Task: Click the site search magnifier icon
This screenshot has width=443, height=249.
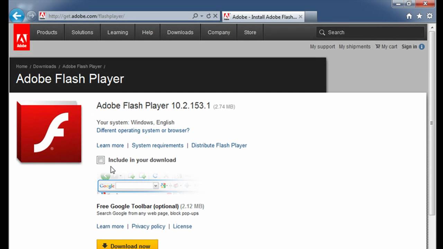Action: [322, 33]
